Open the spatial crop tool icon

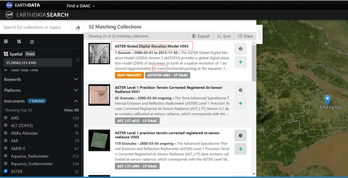pyautogui.click(x=19, y=41)
